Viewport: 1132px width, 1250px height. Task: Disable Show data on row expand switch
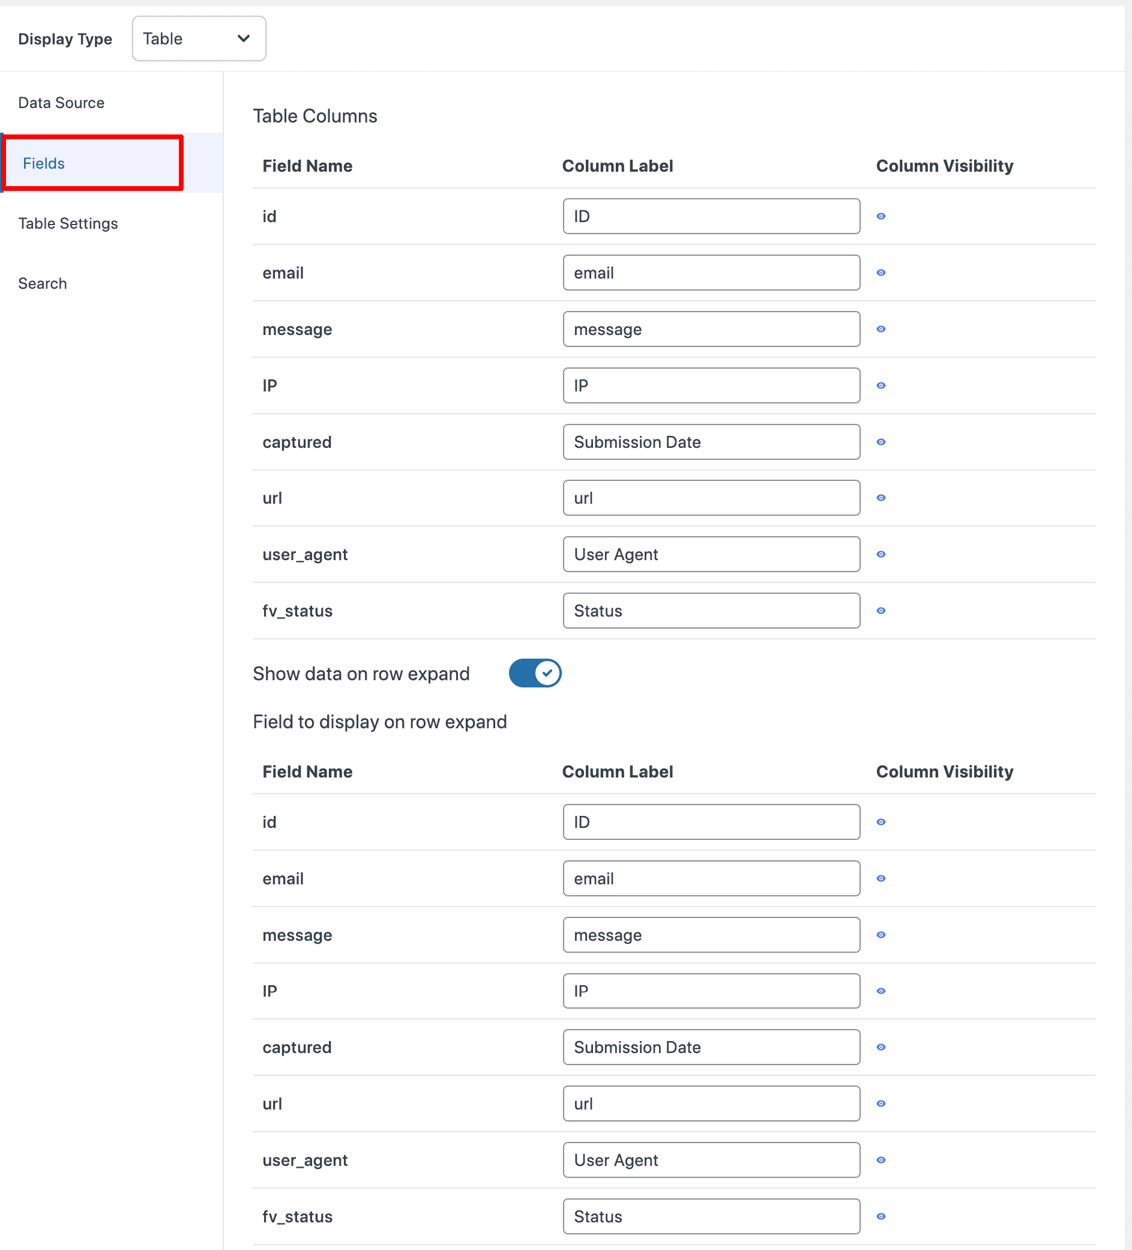[535, 674]
